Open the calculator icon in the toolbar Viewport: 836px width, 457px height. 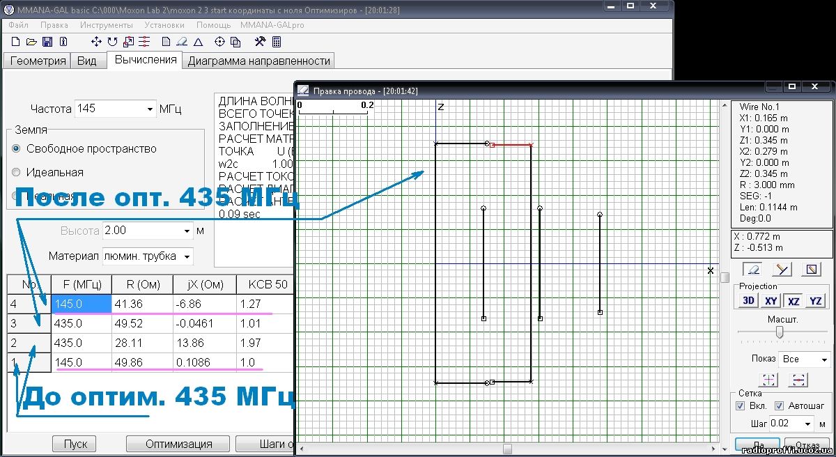pyautogui.click(x=277, y=42)
